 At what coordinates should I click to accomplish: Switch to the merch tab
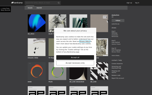tap(39, 8)
